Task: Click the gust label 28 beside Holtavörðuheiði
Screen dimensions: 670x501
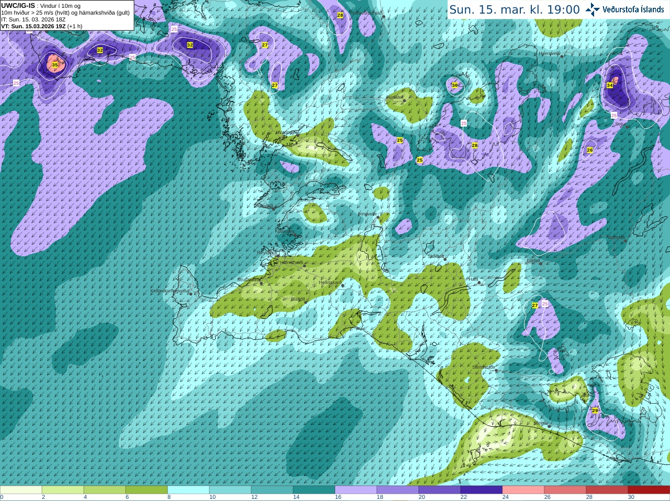Action: pos(340,15)
